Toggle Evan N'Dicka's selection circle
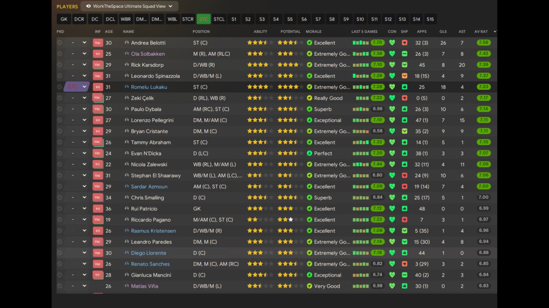This screenshot has height=308, width=549. (x=60, y=153)
